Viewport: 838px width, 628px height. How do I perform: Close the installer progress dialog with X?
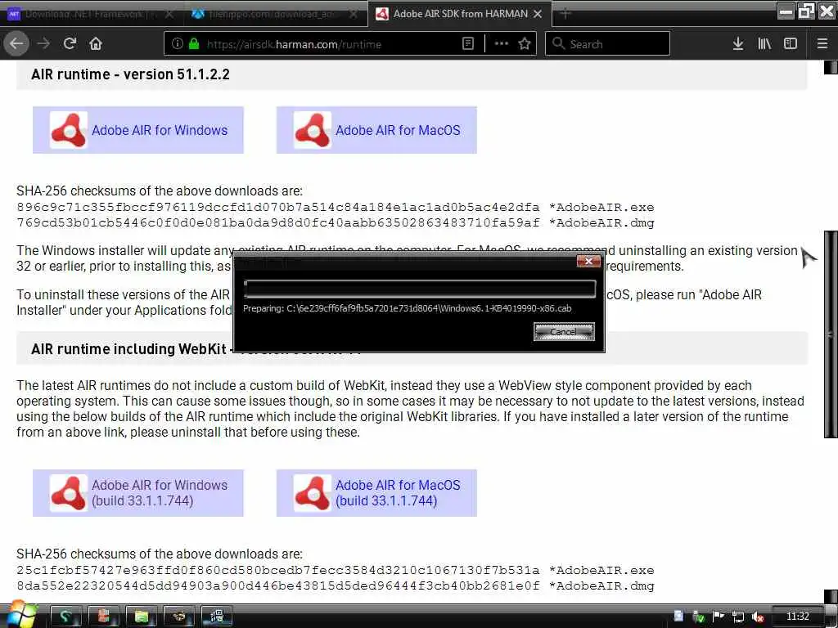point(588,261)
